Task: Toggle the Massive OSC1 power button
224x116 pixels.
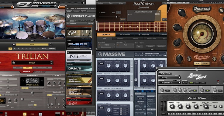Action: (98, 59)
